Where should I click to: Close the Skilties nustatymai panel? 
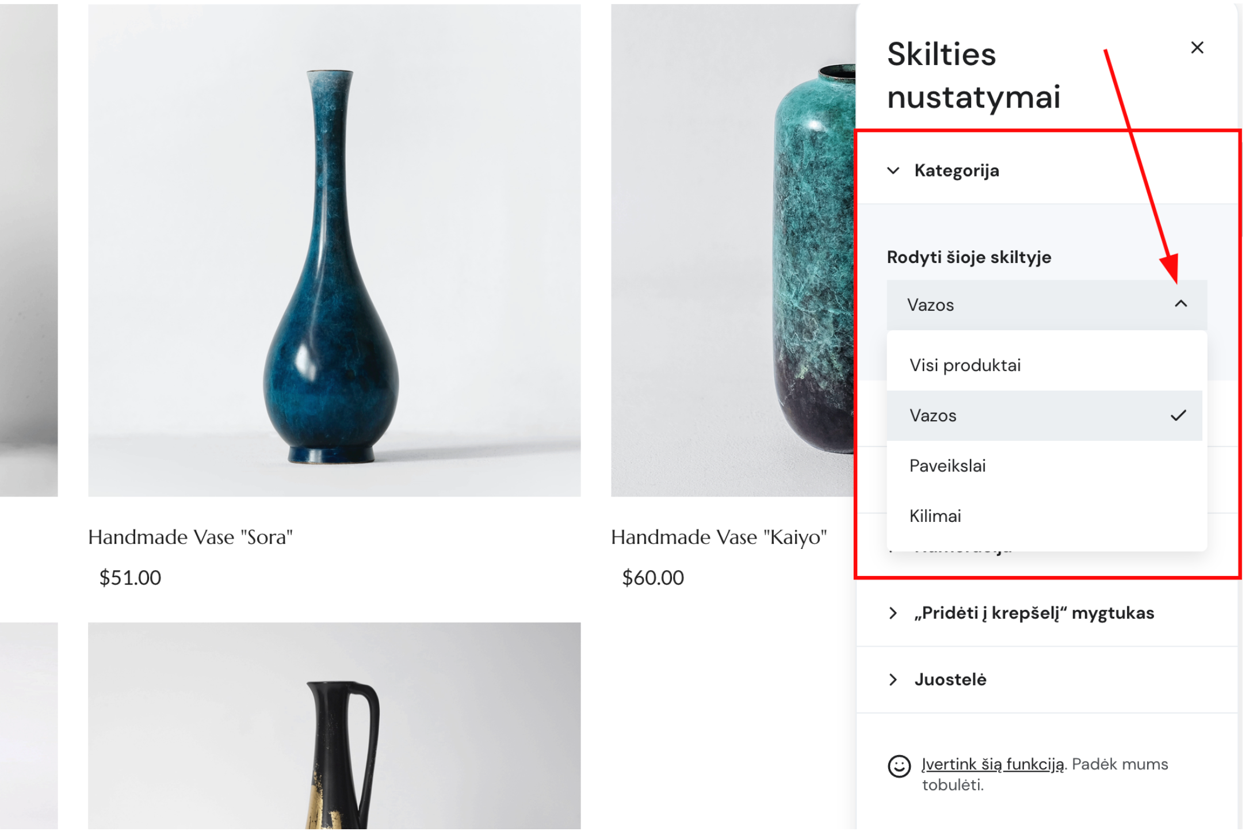coord(1197,48)
